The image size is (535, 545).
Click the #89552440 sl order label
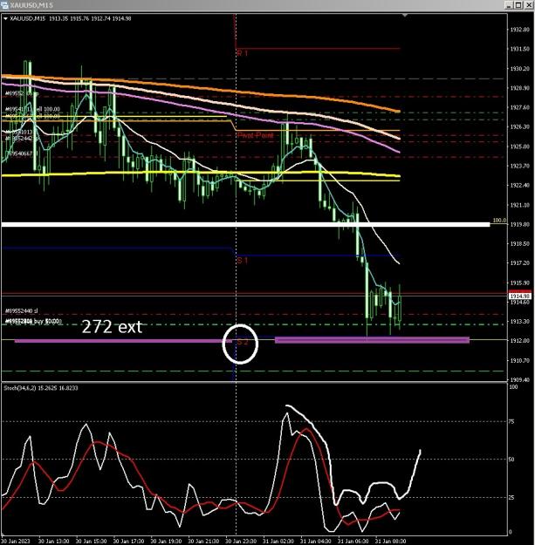(x=22, y=310)
